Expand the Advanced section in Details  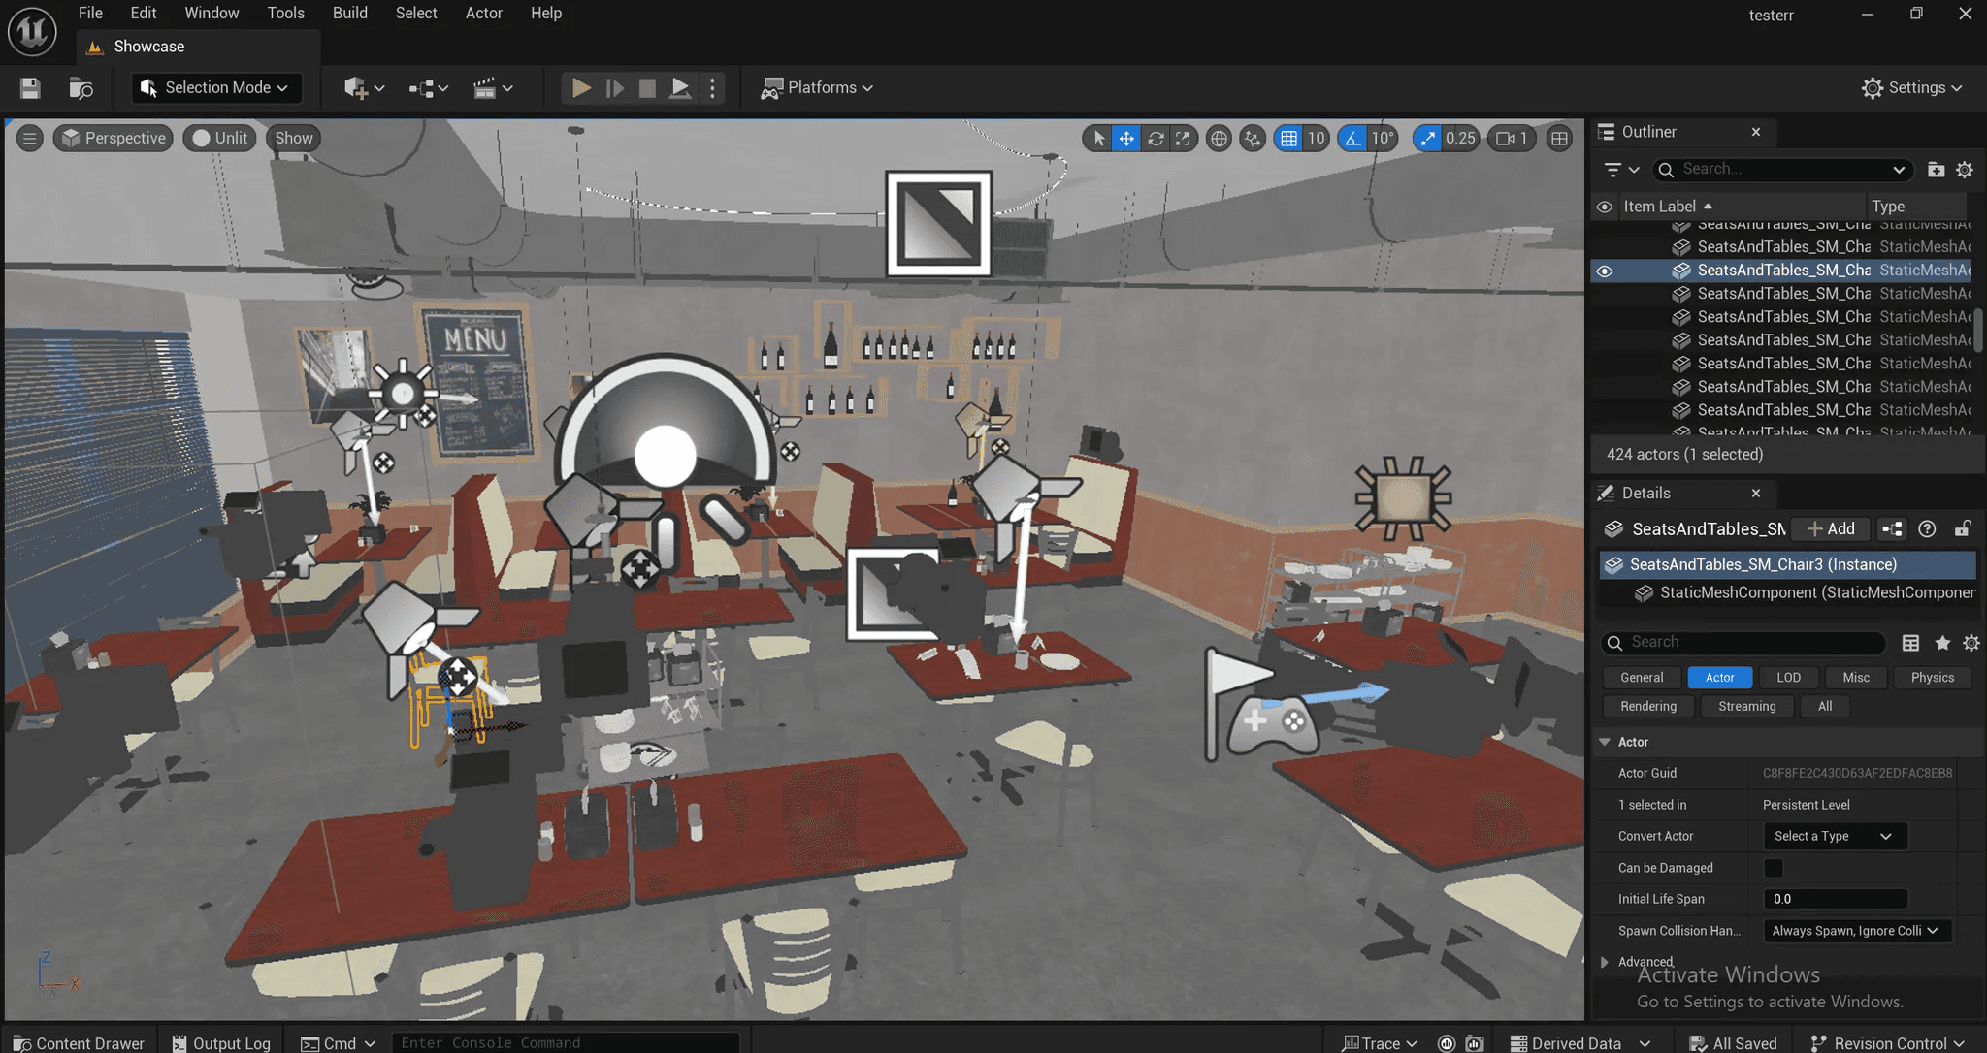coord(1605,962)
